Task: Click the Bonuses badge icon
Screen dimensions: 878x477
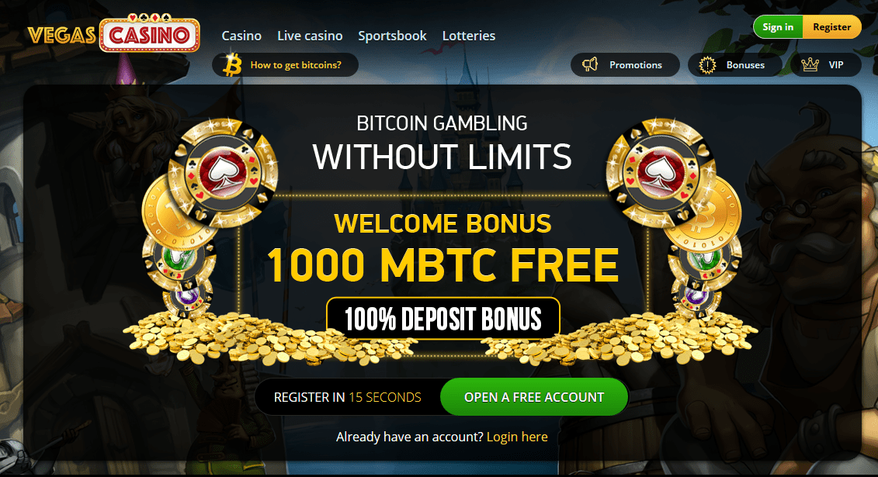Action: pos(707,65)
